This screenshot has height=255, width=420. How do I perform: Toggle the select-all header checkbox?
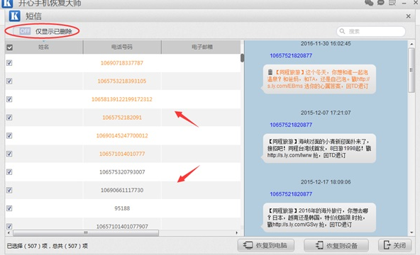coord(10,47)
